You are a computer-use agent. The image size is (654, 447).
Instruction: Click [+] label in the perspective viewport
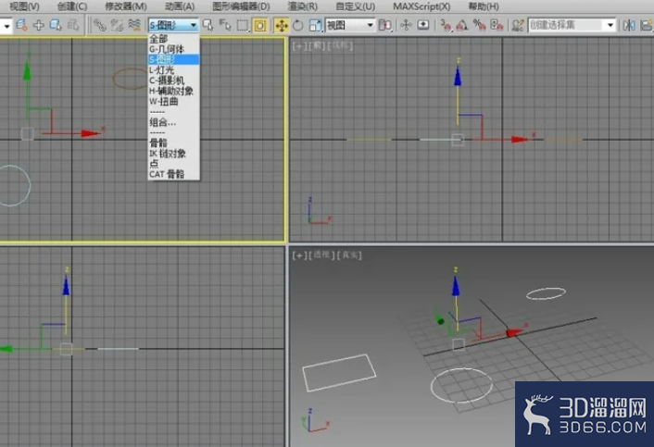coord(299,255)
